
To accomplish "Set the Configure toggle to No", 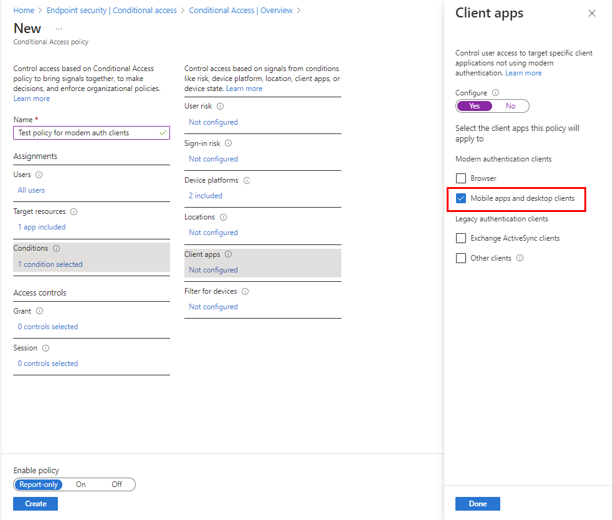I will pyautogui.click(x=510, y=106).
